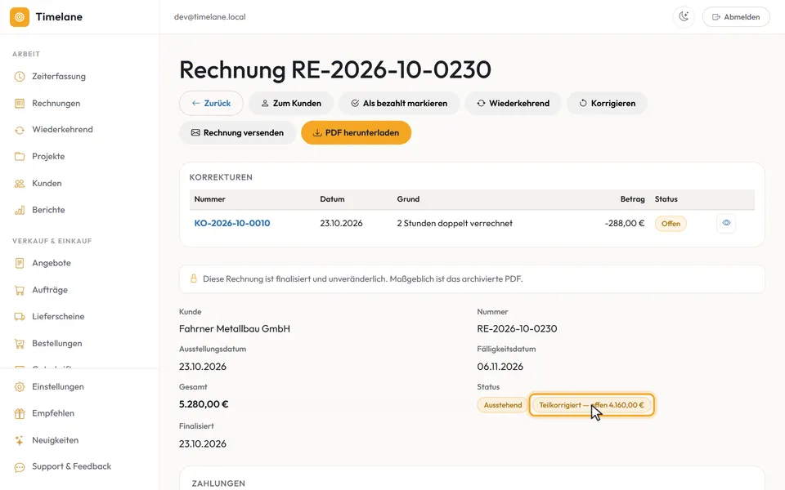This screenshot has height=490, width=785.
Task: Open Projekte in sidebar
Action: [48, 157]
